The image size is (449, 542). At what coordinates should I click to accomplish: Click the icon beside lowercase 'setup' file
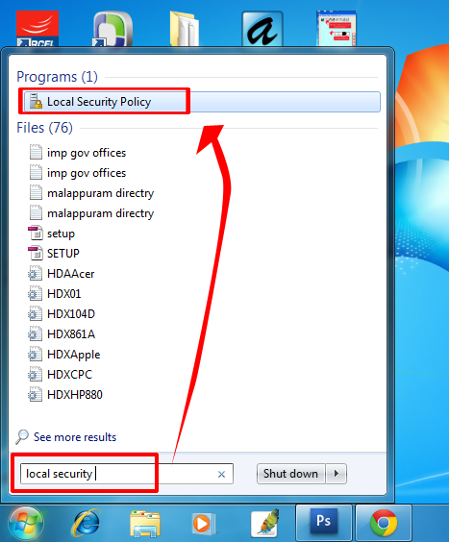[36, 233]
